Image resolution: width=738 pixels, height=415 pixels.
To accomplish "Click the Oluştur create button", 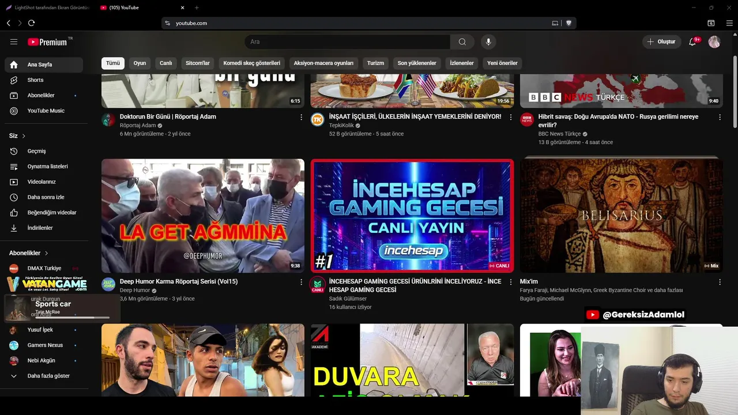I will click(661, 41).
